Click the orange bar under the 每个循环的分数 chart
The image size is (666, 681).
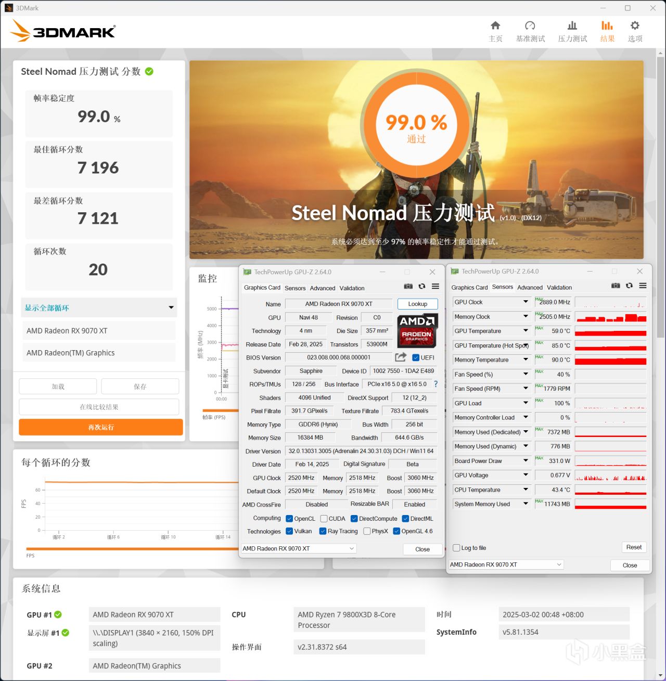click(x=133, y=548)
